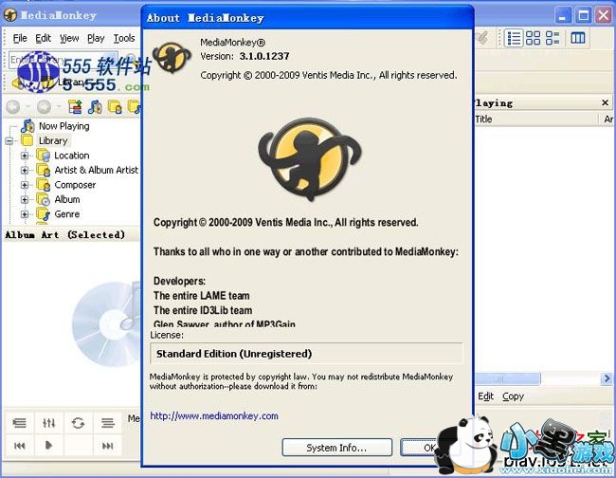Open the View menu
Screen dimensions: 616x478
[x=69, y=38]
